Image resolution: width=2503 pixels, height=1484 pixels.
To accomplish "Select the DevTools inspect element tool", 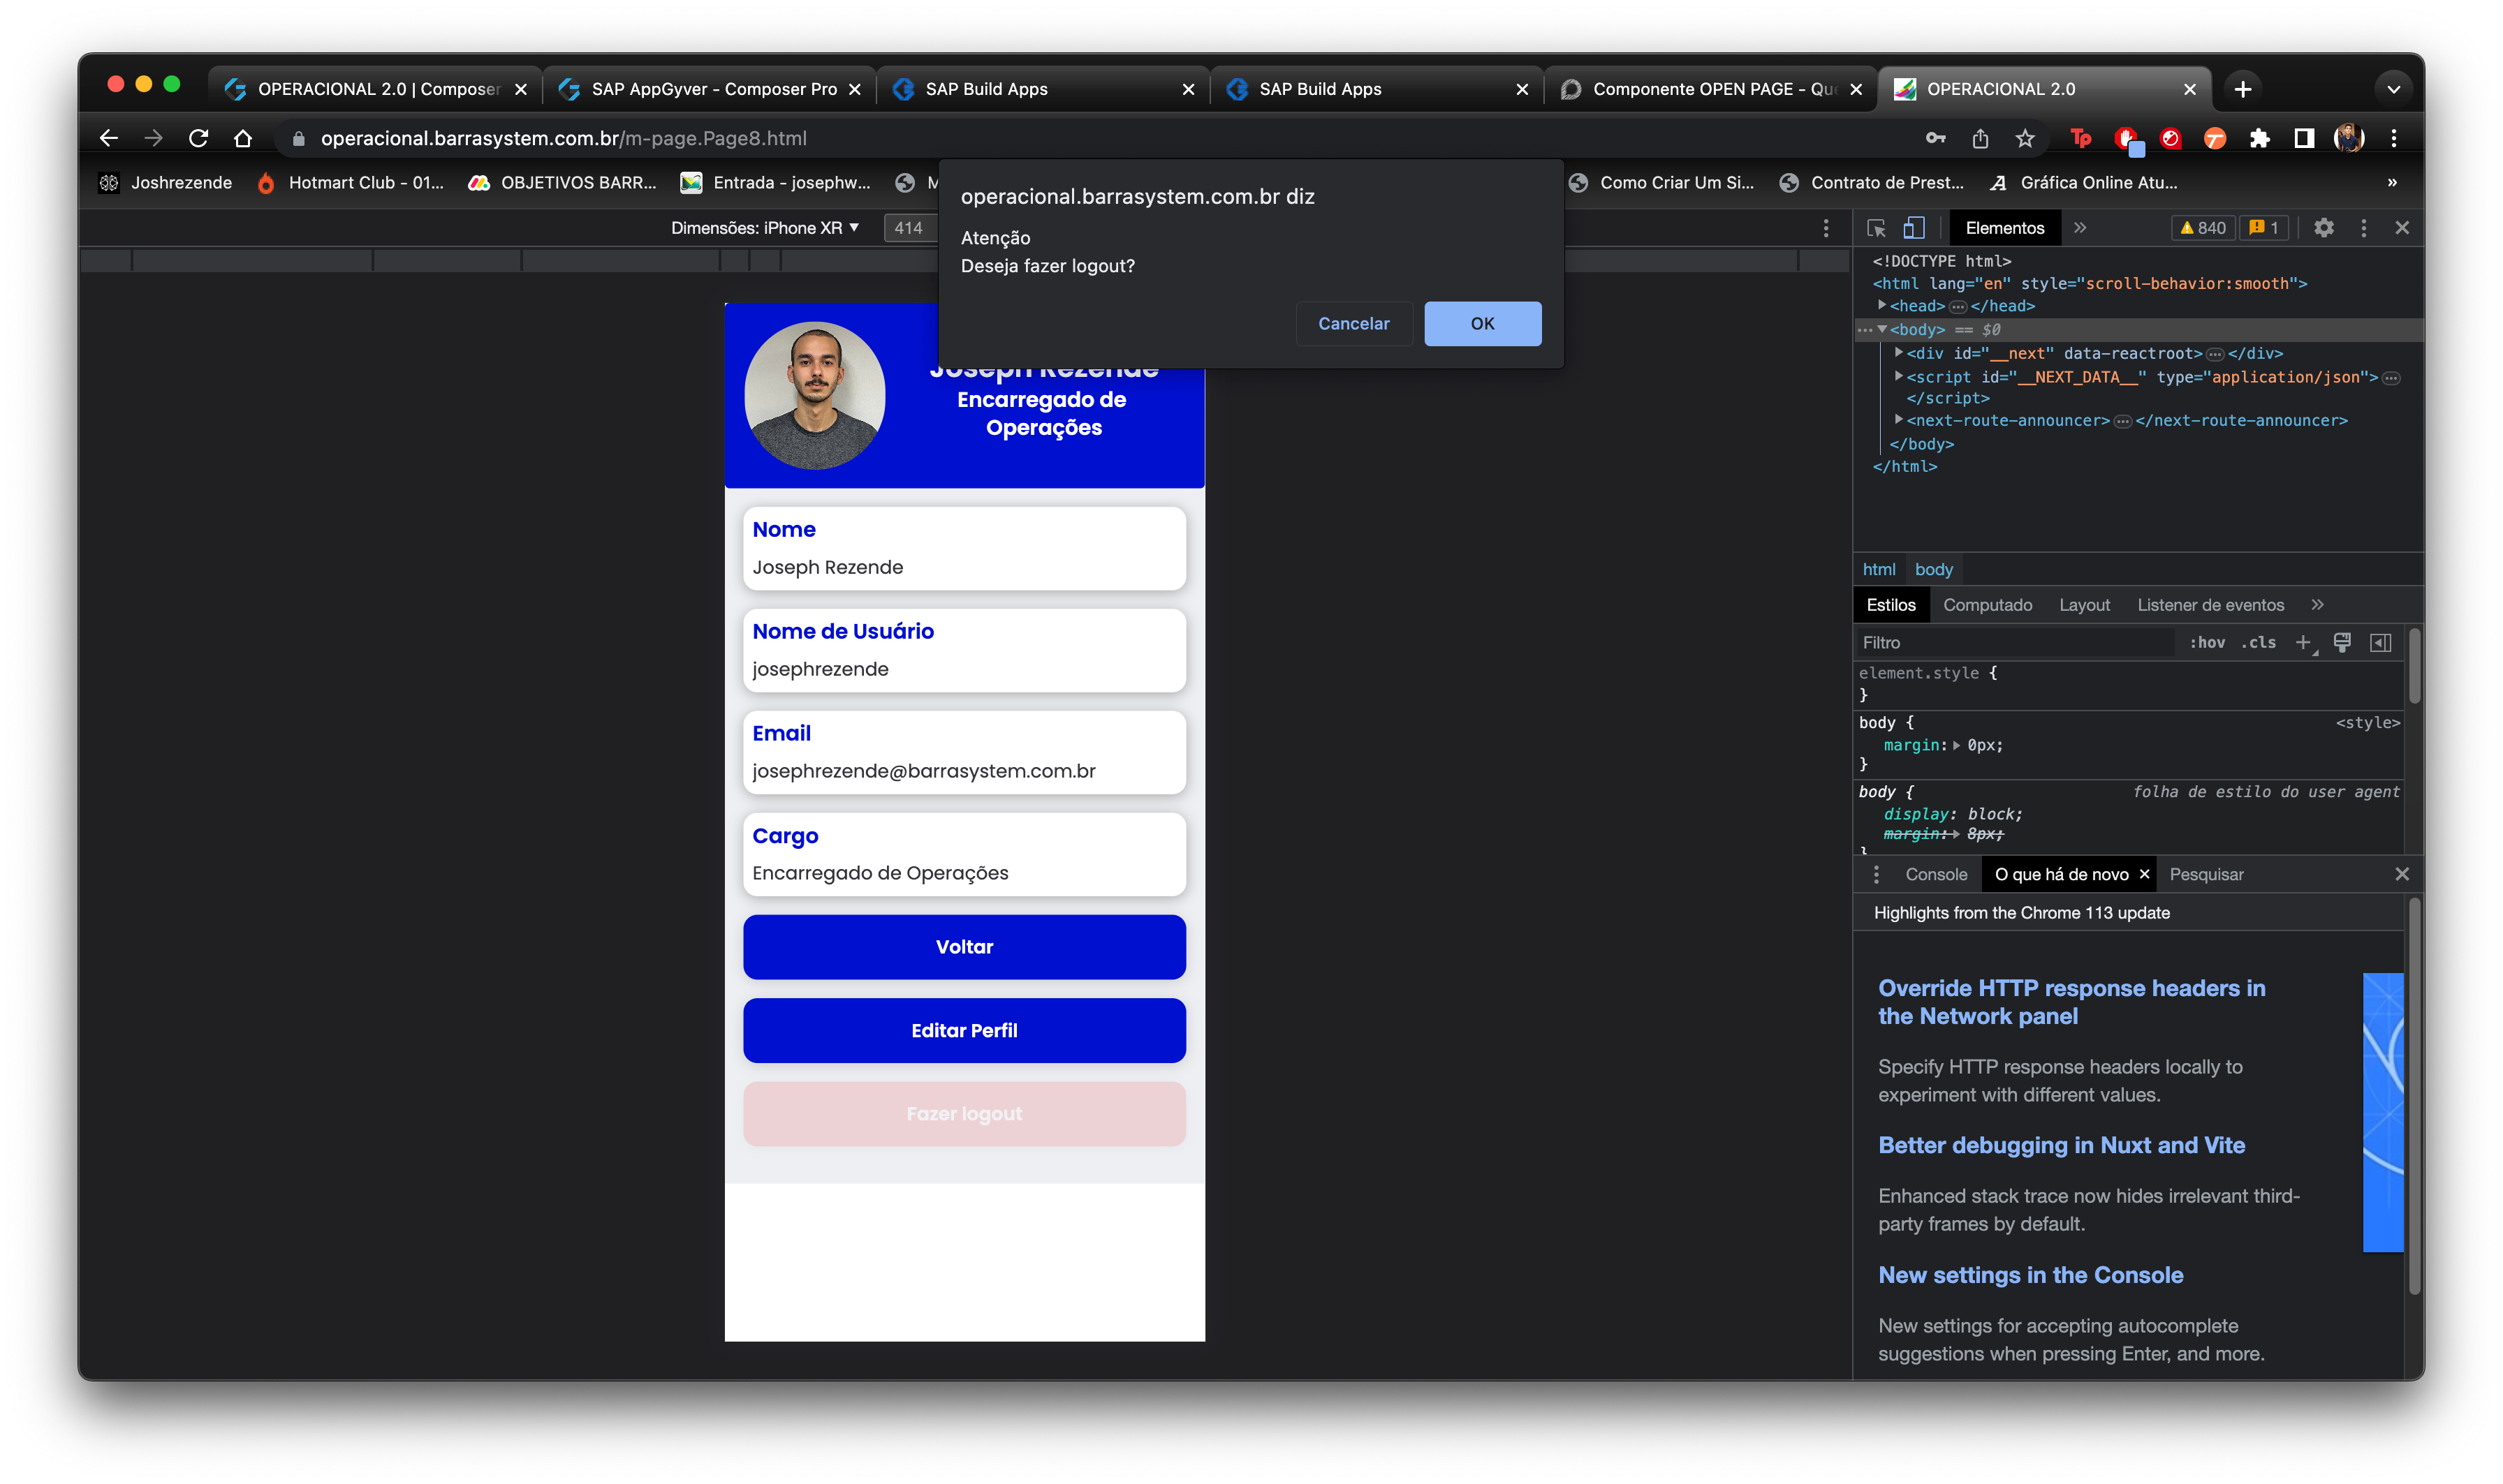I will (x=1876, y=228).
